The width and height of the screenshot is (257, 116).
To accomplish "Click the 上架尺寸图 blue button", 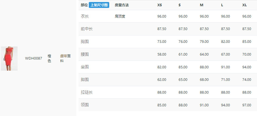I will [x=99, y=5].
